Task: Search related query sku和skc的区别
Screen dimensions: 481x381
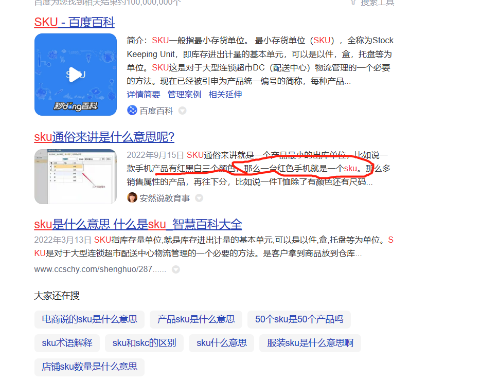Action: (x=144, y=343)
